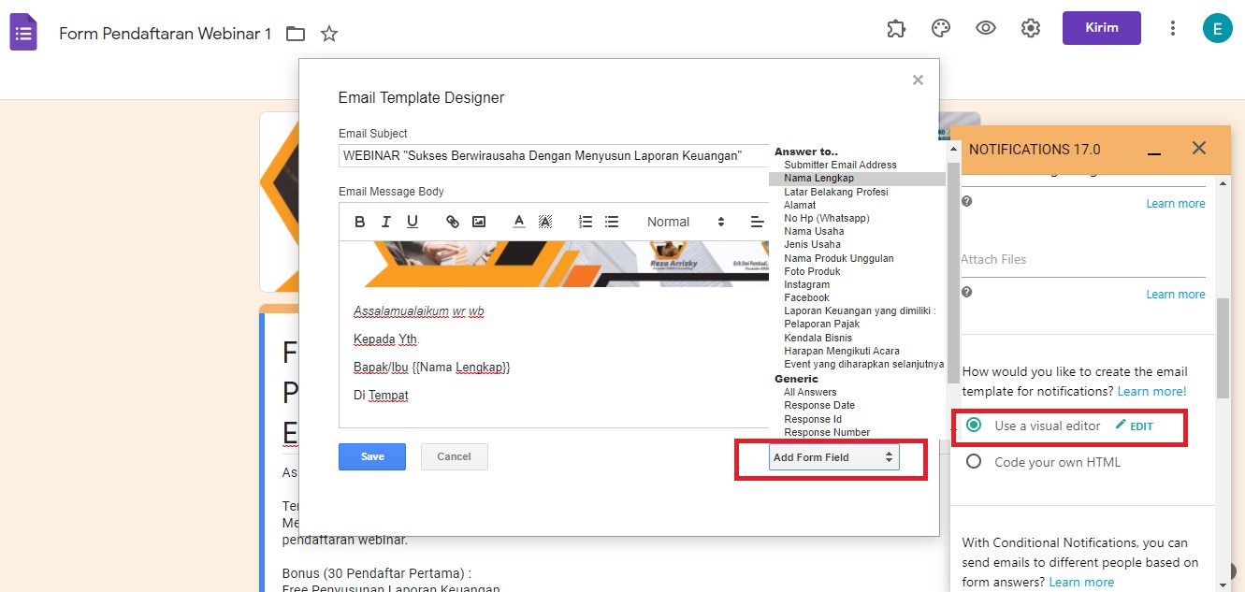
Task: Apply highlight color with the highlighter icon
Action: (x=545, y=222)
